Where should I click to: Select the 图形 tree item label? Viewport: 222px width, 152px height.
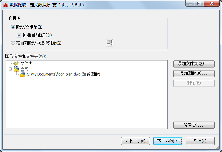(x=24, y=69)
